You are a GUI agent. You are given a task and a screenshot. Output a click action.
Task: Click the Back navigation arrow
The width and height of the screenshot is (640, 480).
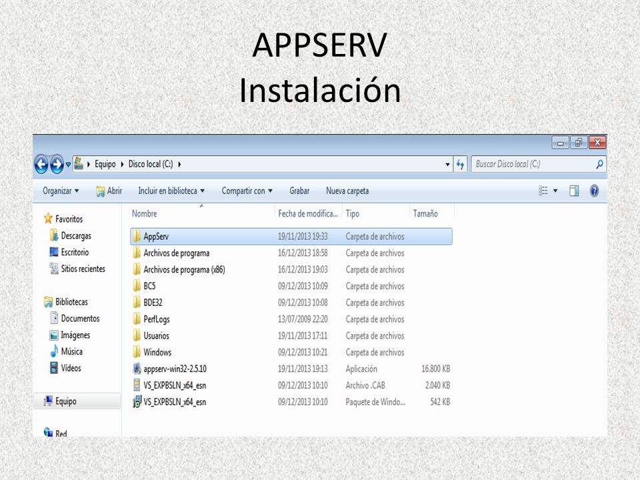41,164
